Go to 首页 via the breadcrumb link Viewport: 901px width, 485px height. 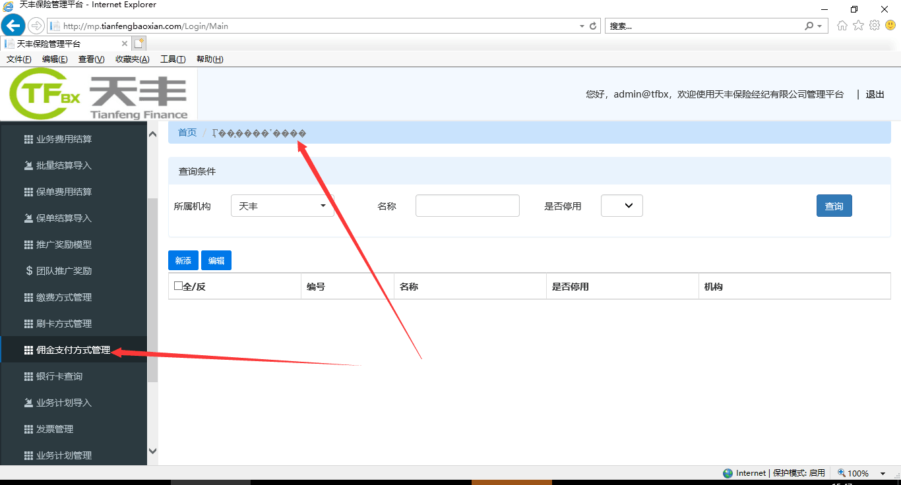click(x=187, y=132)
